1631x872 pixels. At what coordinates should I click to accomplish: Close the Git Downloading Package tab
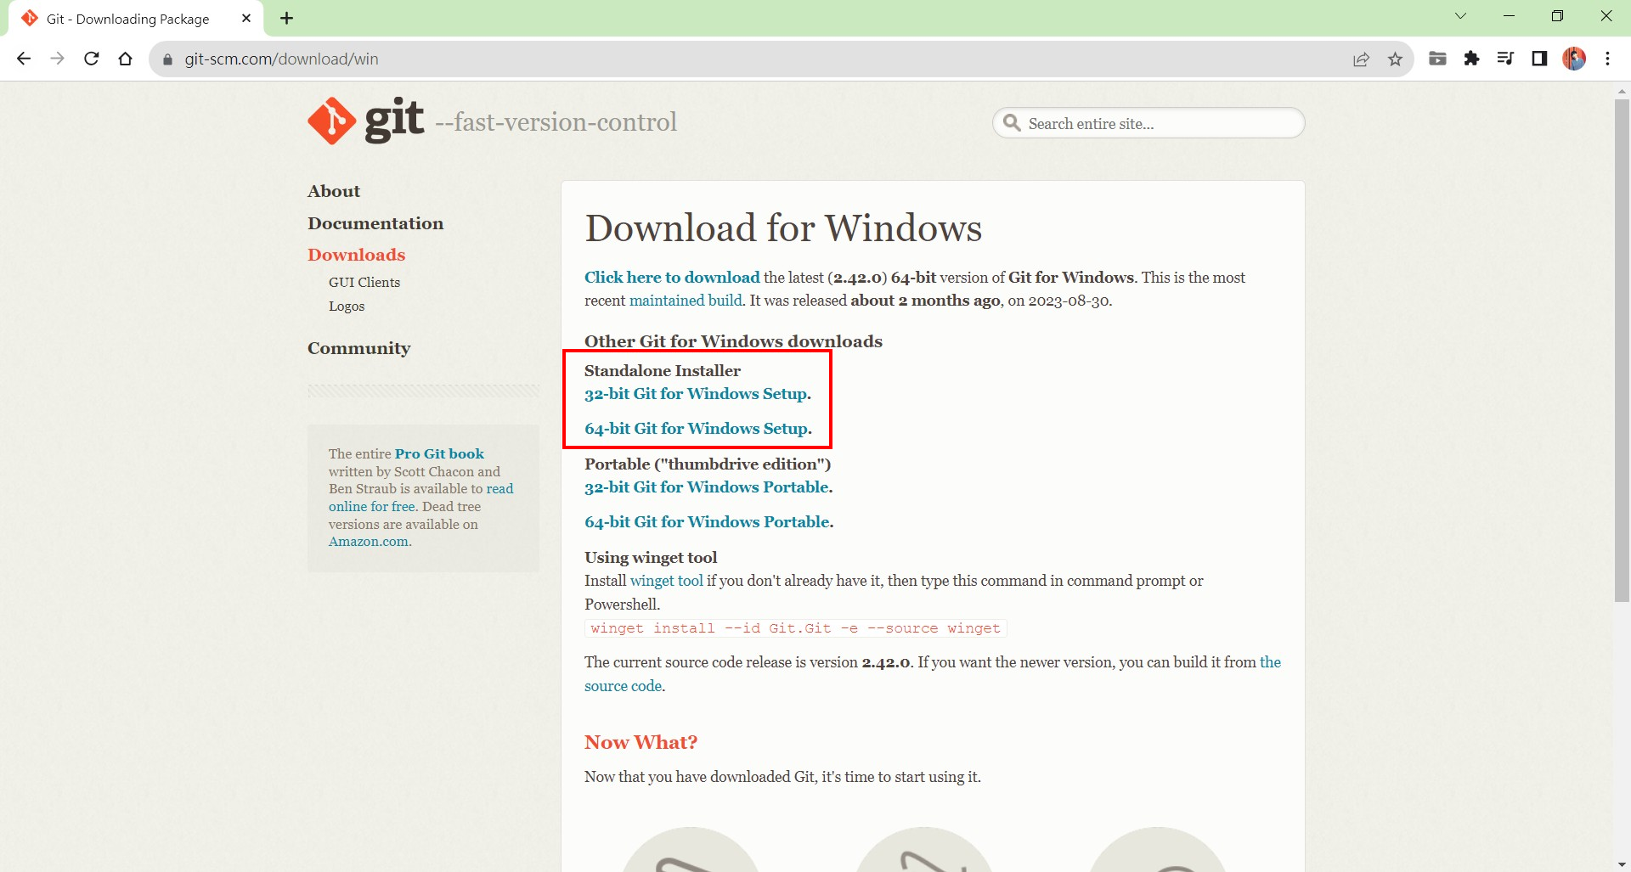point(246,18)
